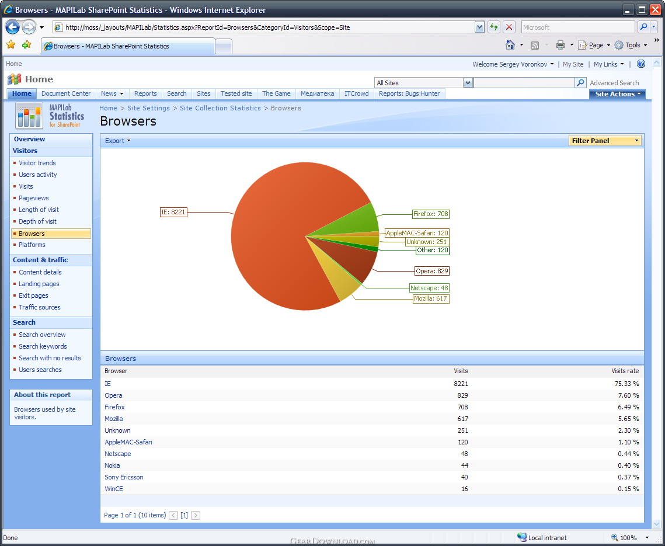This screenshot has width=665, height=546.
Task: Click the AppleMAC-Safari table row link
Action: (128, 442)
